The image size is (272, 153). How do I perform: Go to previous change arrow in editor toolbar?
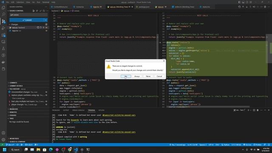tap(243, 7)
